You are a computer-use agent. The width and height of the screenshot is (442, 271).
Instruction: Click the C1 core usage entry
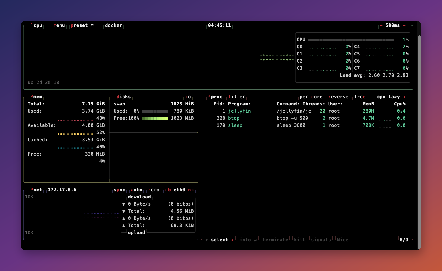click(x=324, y=54)
